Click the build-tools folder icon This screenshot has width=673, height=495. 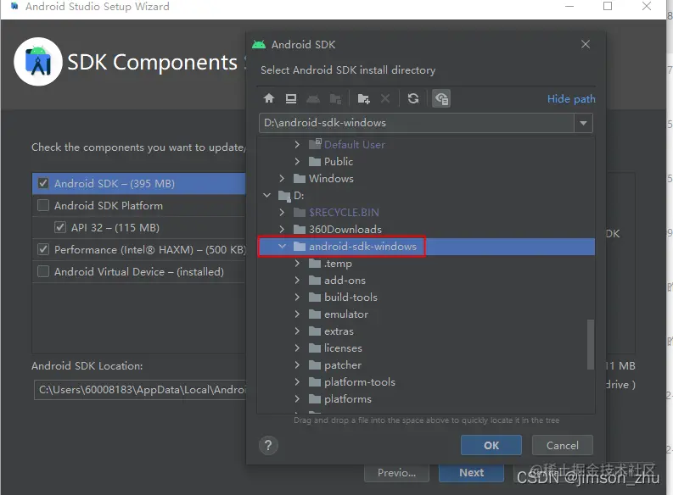315,298
